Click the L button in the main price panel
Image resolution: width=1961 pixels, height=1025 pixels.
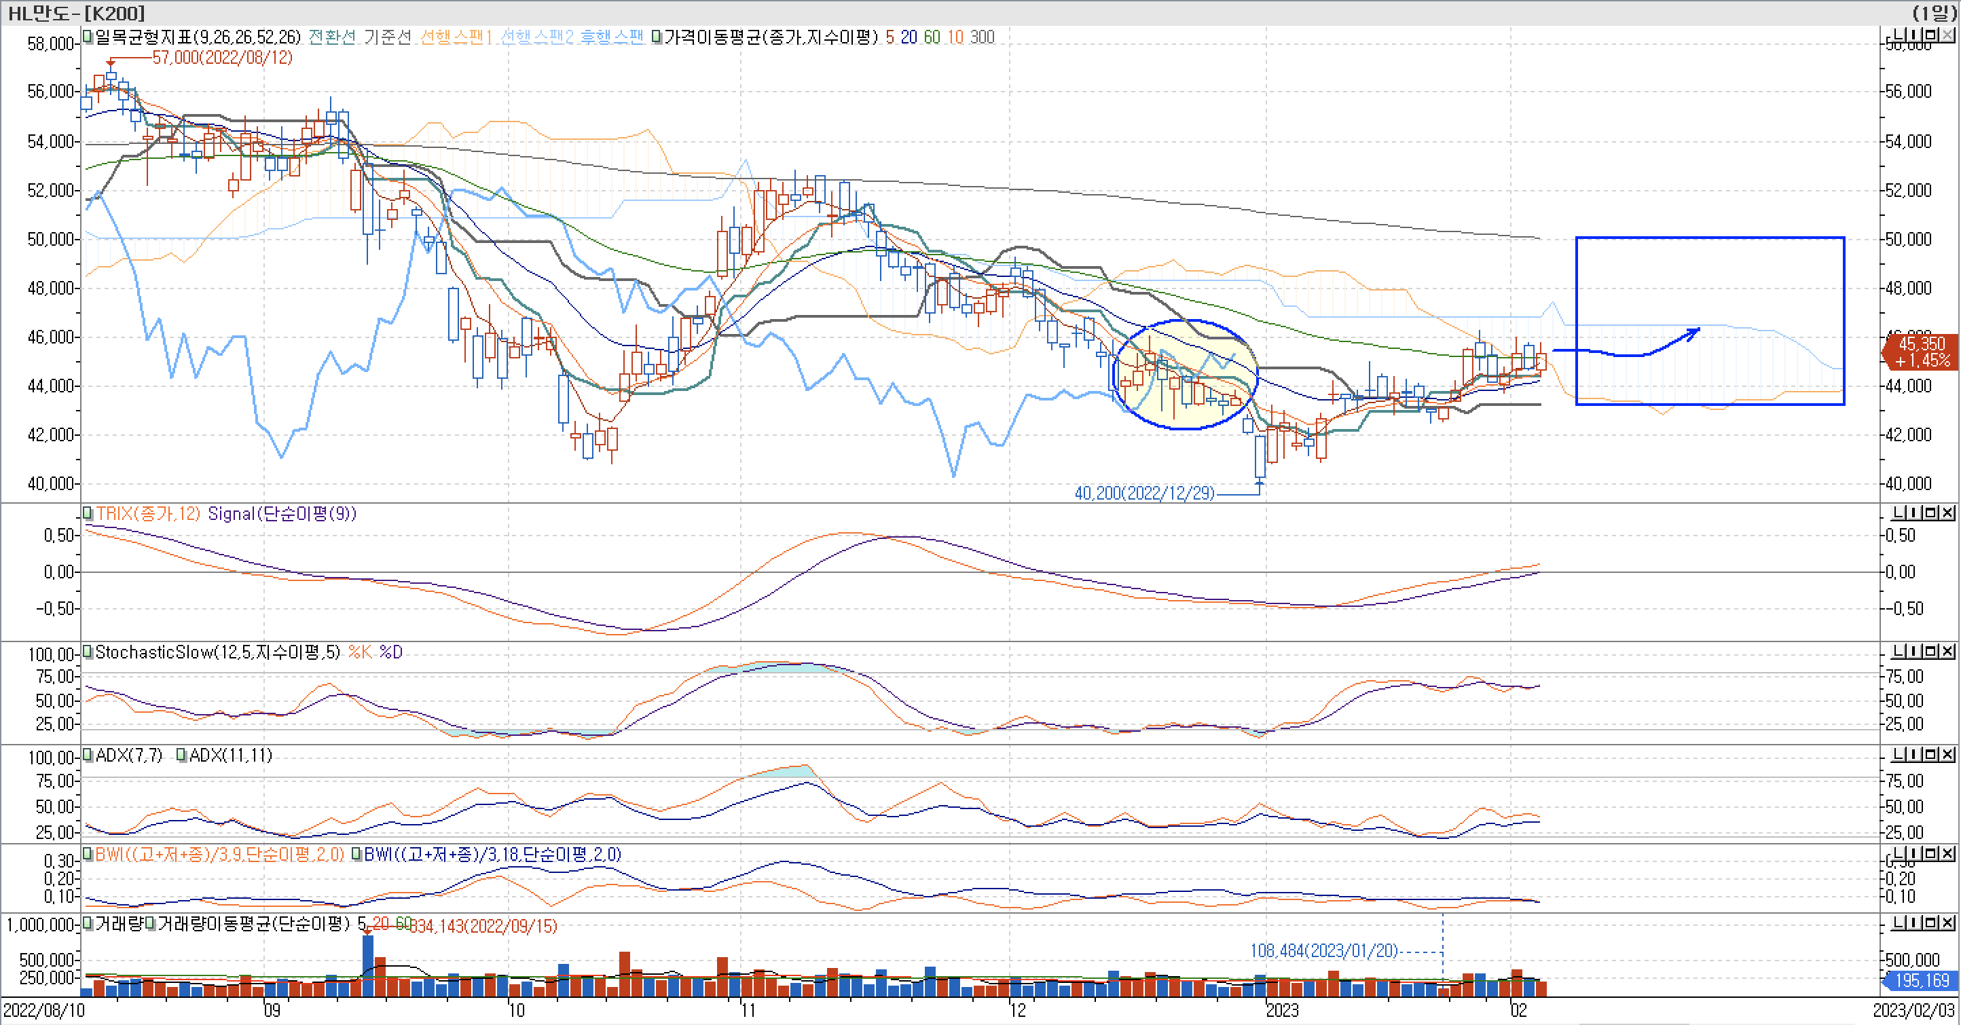pos(1899,35)
